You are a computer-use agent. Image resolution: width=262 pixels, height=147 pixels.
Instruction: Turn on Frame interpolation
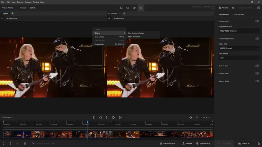point(257,39)
